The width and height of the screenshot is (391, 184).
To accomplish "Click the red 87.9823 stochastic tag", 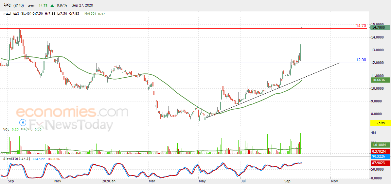I will click(x=381, y=163).
